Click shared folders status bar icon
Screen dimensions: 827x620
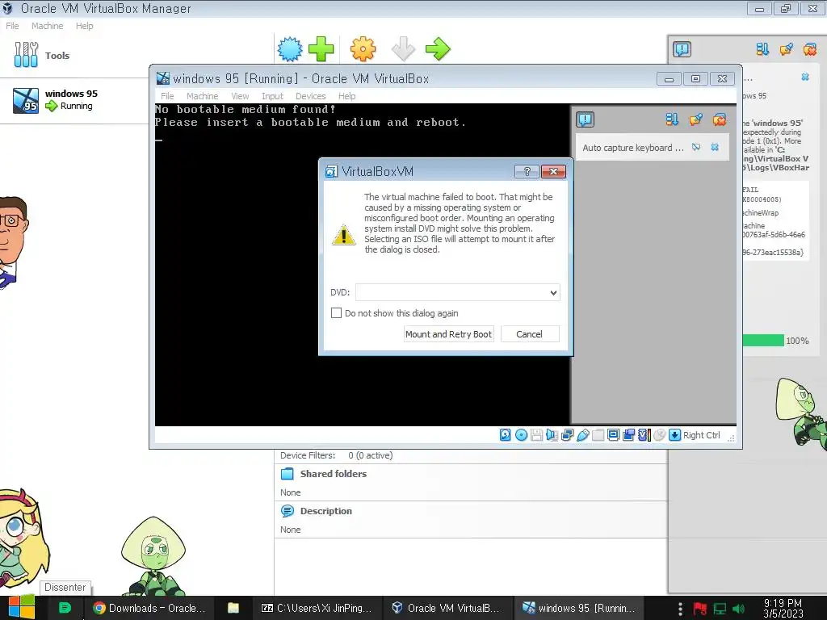[598, 435]
